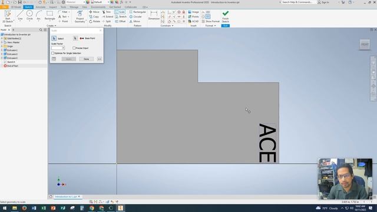Click Search Help & Commands box
The width and height of the screenshot is (377, 212).
(x=298, y=2)
